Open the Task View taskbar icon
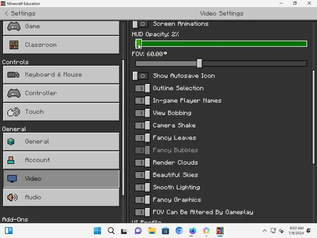Image resolution: width=317 pixels, height=238 pixels. click(124, 231)
